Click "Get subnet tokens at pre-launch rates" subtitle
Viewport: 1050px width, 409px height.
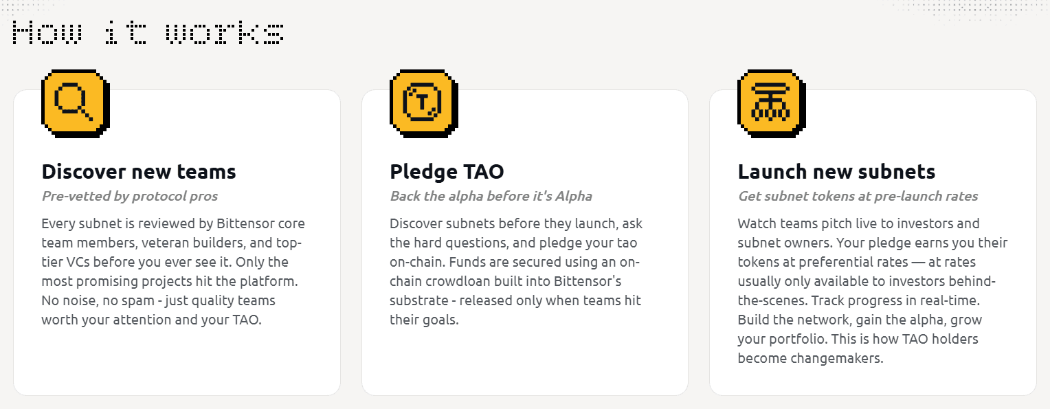[x=858, y=196]
